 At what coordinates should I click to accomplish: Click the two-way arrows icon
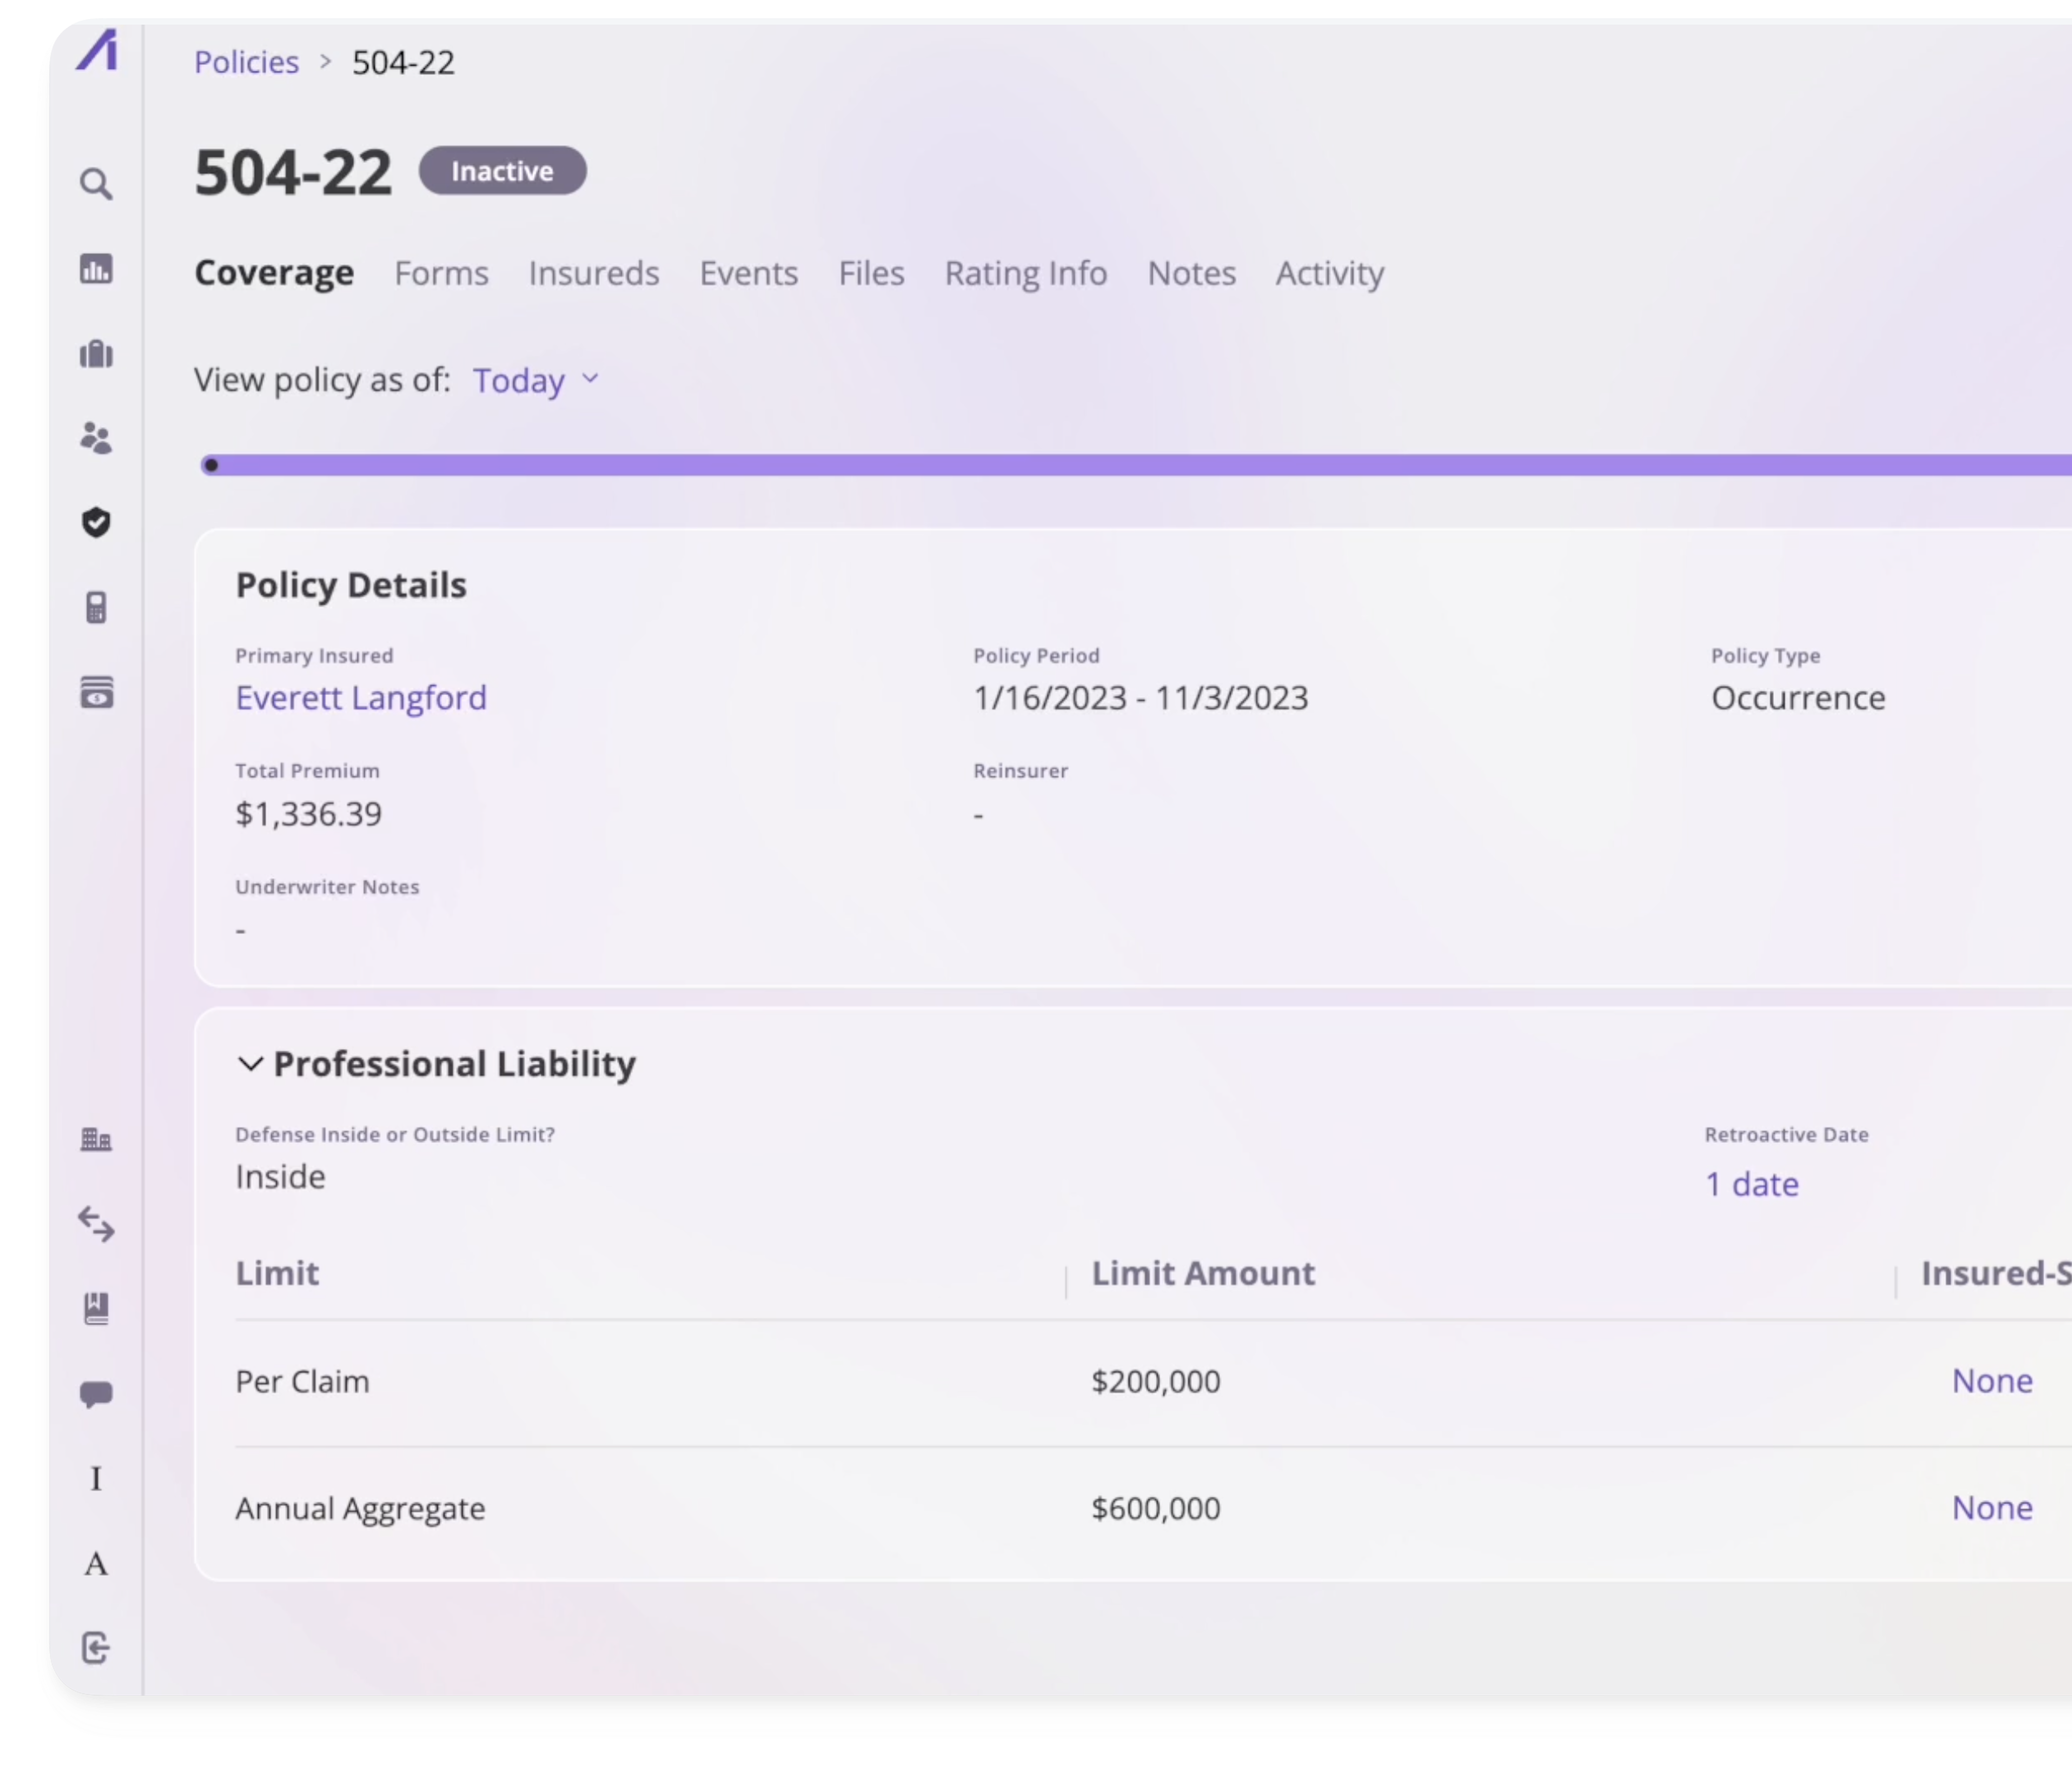[x=96, y=1224]
